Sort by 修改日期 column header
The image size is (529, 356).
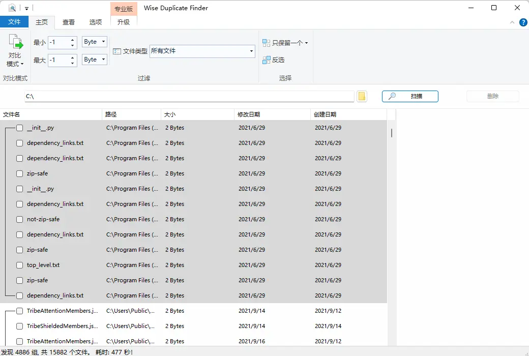(x=272, y=114)
